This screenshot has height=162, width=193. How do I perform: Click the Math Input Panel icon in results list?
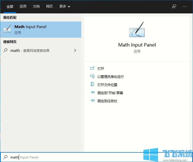pyautogui.click(x=7, y=28)
